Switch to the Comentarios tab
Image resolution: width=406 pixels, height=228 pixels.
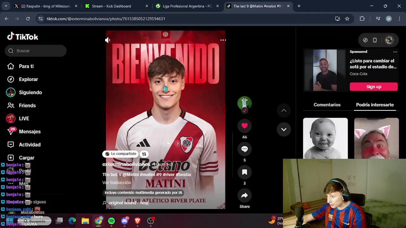[327, 105]
